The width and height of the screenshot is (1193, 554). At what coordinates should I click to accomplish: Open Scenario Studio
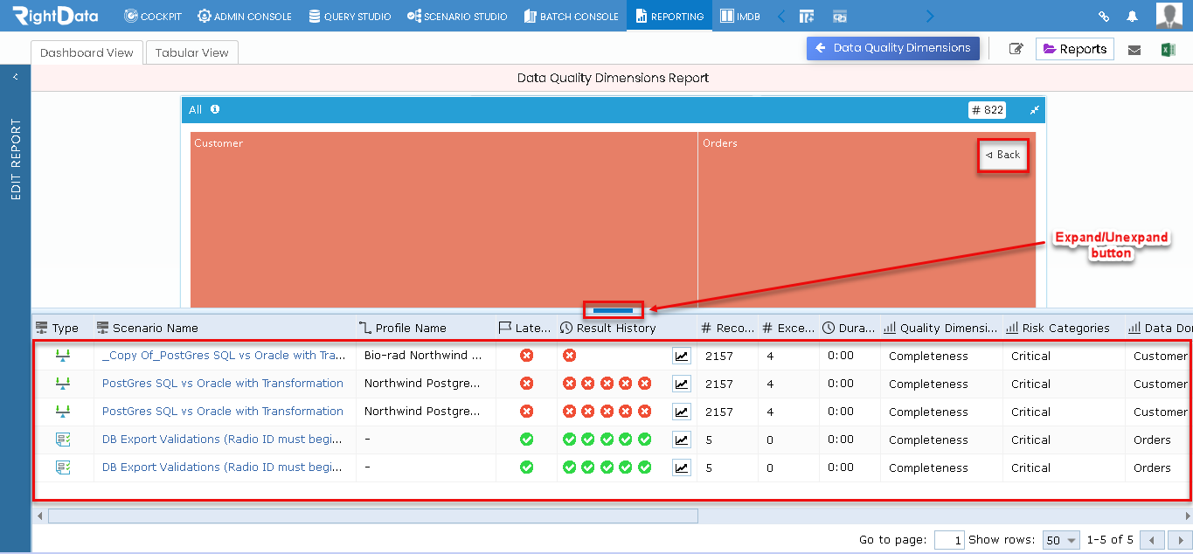[x=457, y=15]
